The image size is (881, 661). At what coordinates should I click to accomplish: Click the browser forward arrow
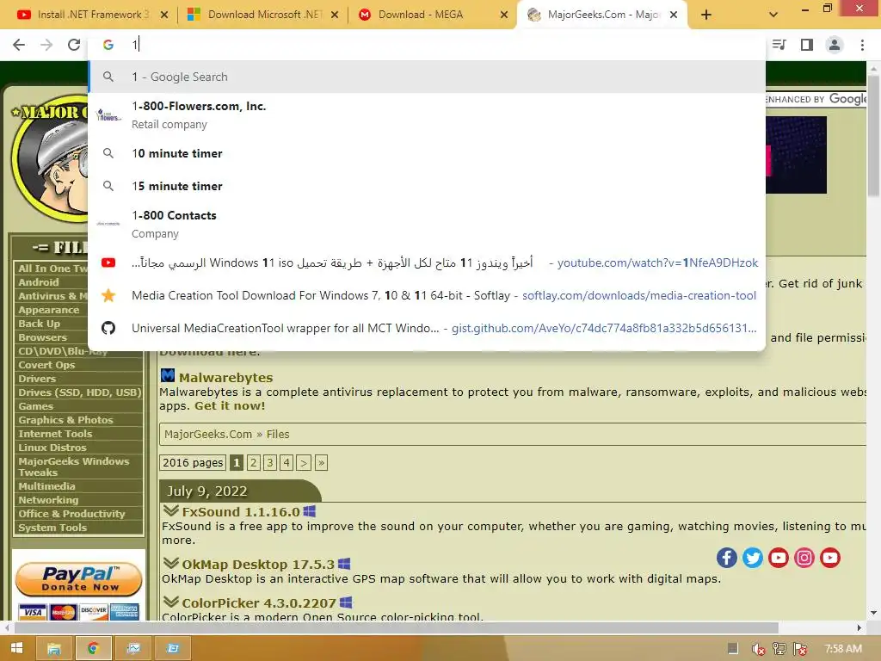coord(46,45)
